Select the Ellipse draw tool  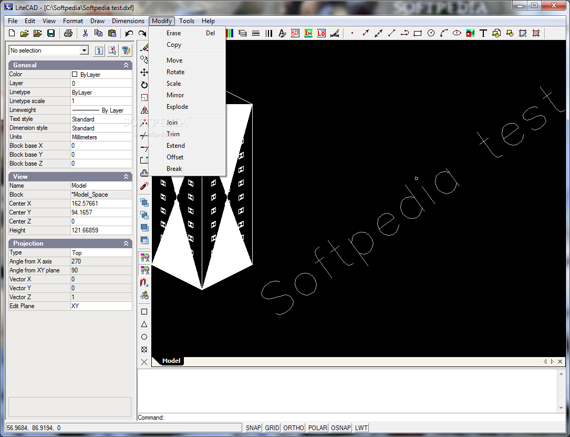pos(457,34)
